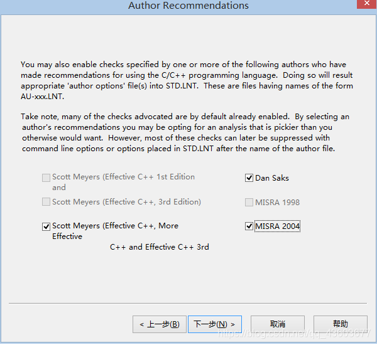Check Scott Meyers Effective C++ 3rd Edition box

click(46, 202)
